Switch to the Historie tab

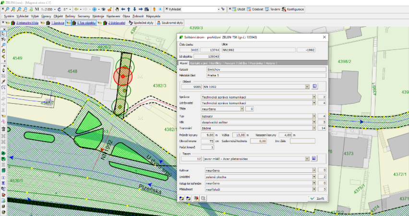[270, 63]
